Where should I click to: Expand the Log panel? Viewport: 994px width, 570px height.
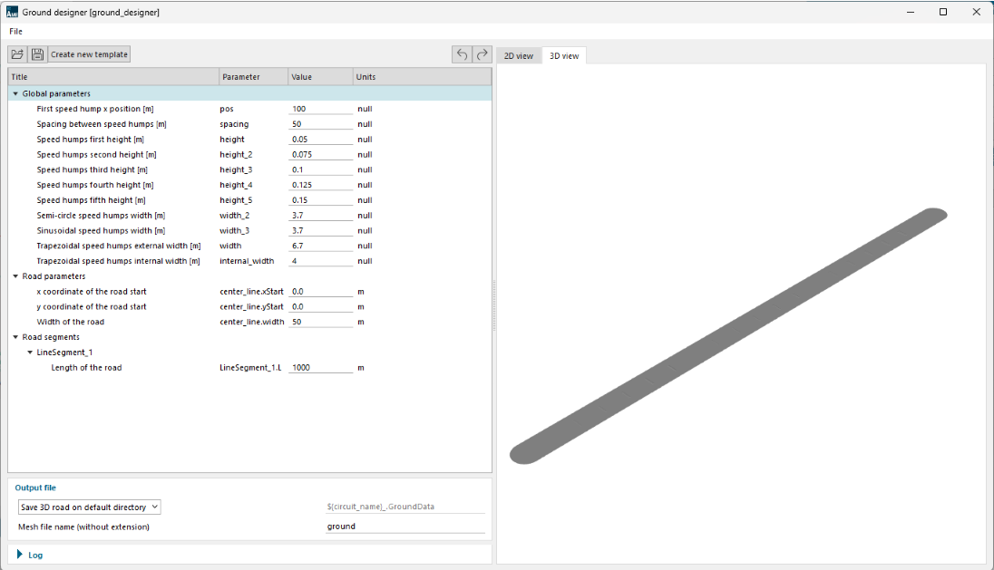pos(20,555)
